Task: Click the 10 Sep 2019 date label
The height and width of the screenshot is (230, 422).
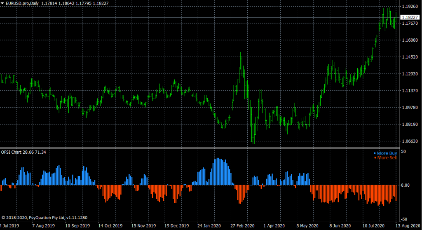Action: (x=77, y=226)
